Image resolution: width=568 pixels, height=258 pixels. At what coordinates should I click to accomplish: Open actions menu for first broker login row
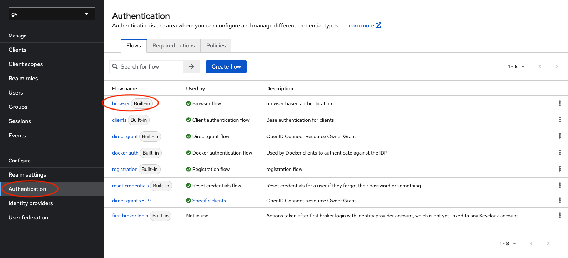click(559, 216)
